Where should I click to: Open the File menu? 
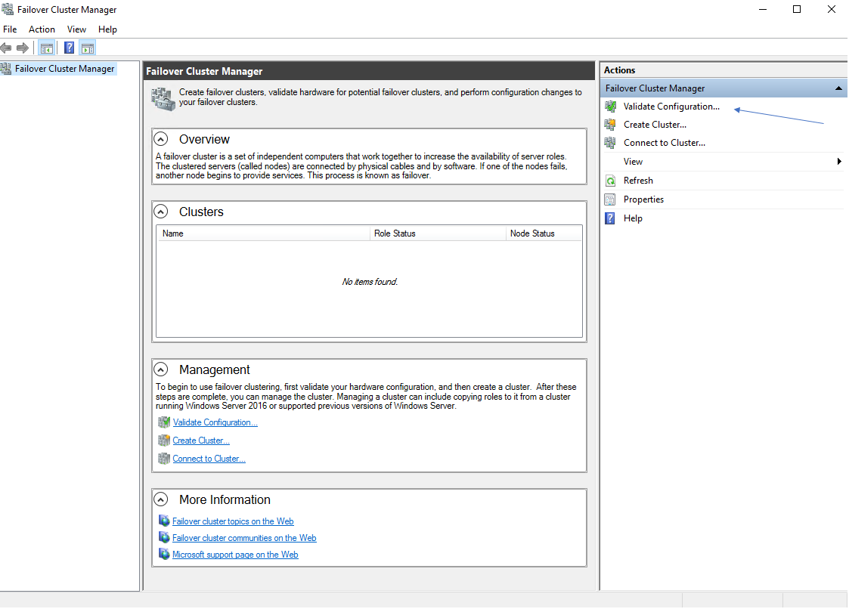coord(10,29)
